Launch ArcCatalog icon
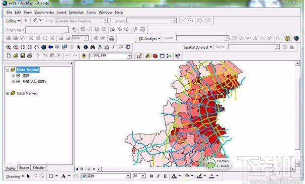The height and width of the screenshot is (184, 305). pos(148,56)
